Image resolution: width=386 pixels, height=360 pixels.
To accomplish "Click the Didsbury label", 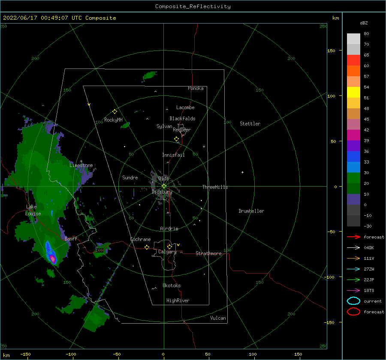I will (162, 192).
